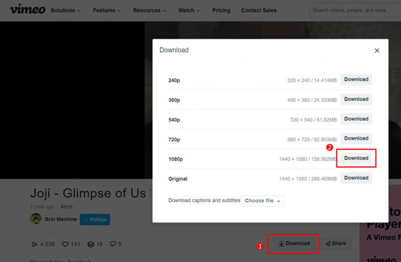Expand the Watch menu

click(x=189, y=10)
